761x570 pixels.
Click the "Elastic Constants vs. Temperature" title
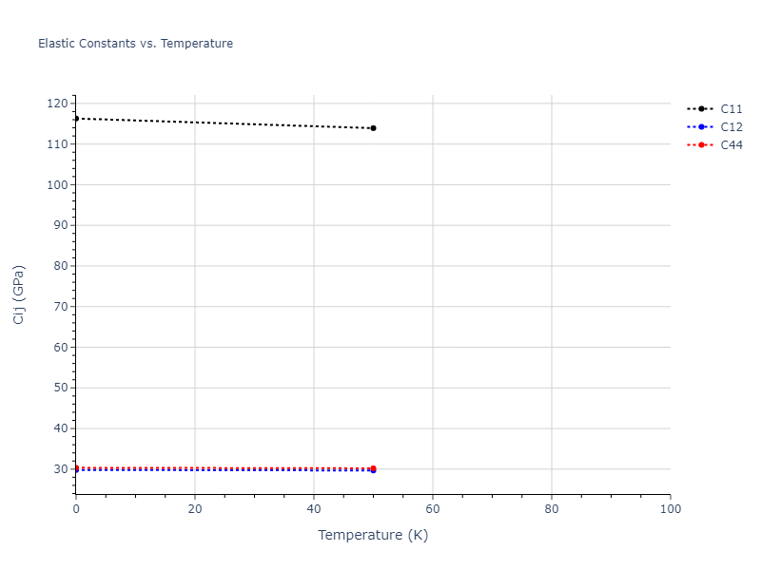(x=135, y=44)
